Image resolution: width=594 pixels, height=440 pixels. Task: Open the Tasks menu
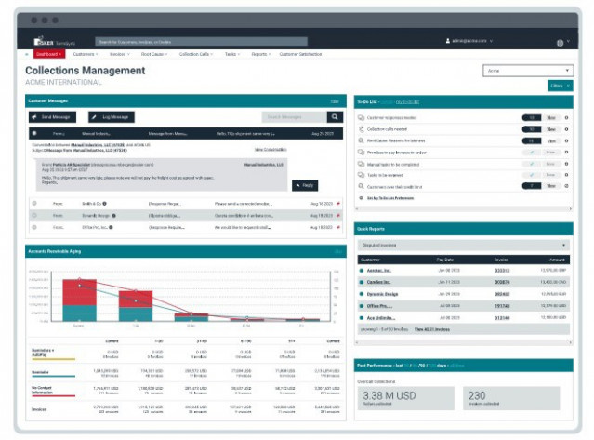pyautogui.click(x=232, y=54)
